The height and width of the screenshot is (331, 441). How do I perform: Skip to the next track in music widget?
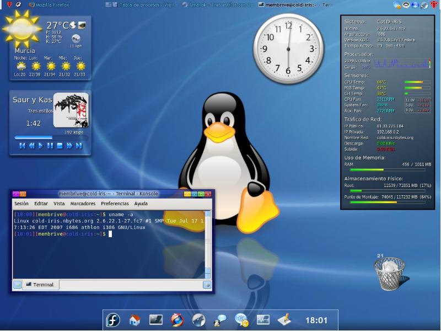[x=79, y=146]
